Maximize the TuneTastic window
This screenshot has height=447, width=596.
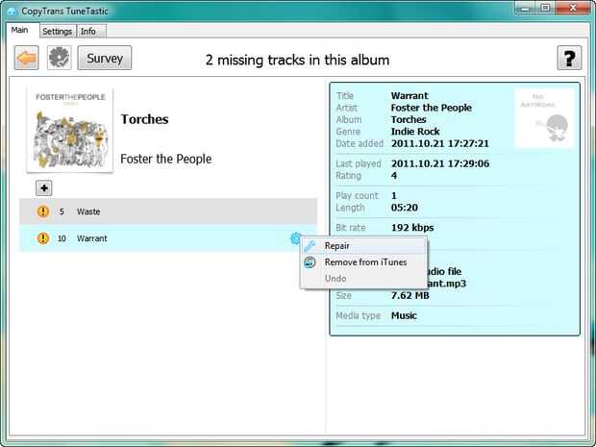tap(545, 8)
